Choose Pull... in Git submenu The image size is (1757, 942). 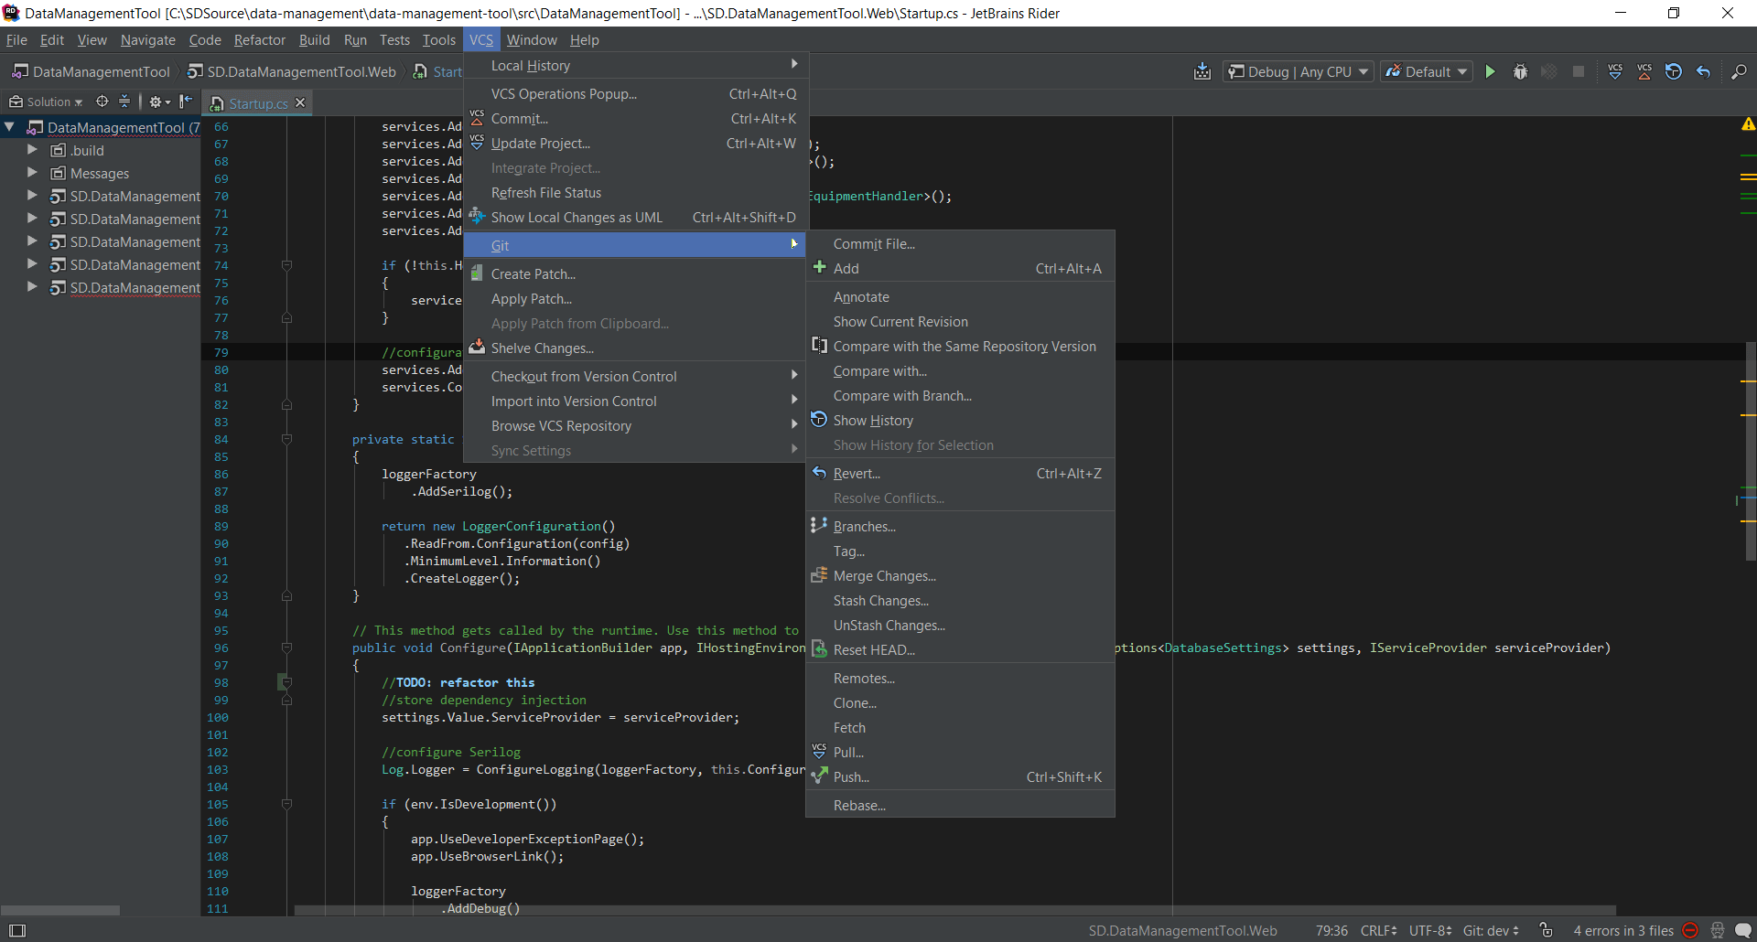coord(960,753)
